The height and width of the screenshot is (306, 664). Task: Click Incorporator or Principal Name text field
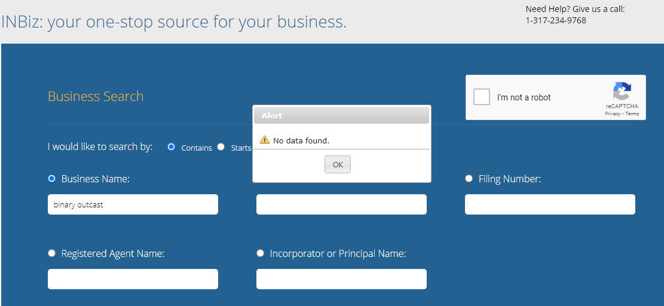coord(341,279)
